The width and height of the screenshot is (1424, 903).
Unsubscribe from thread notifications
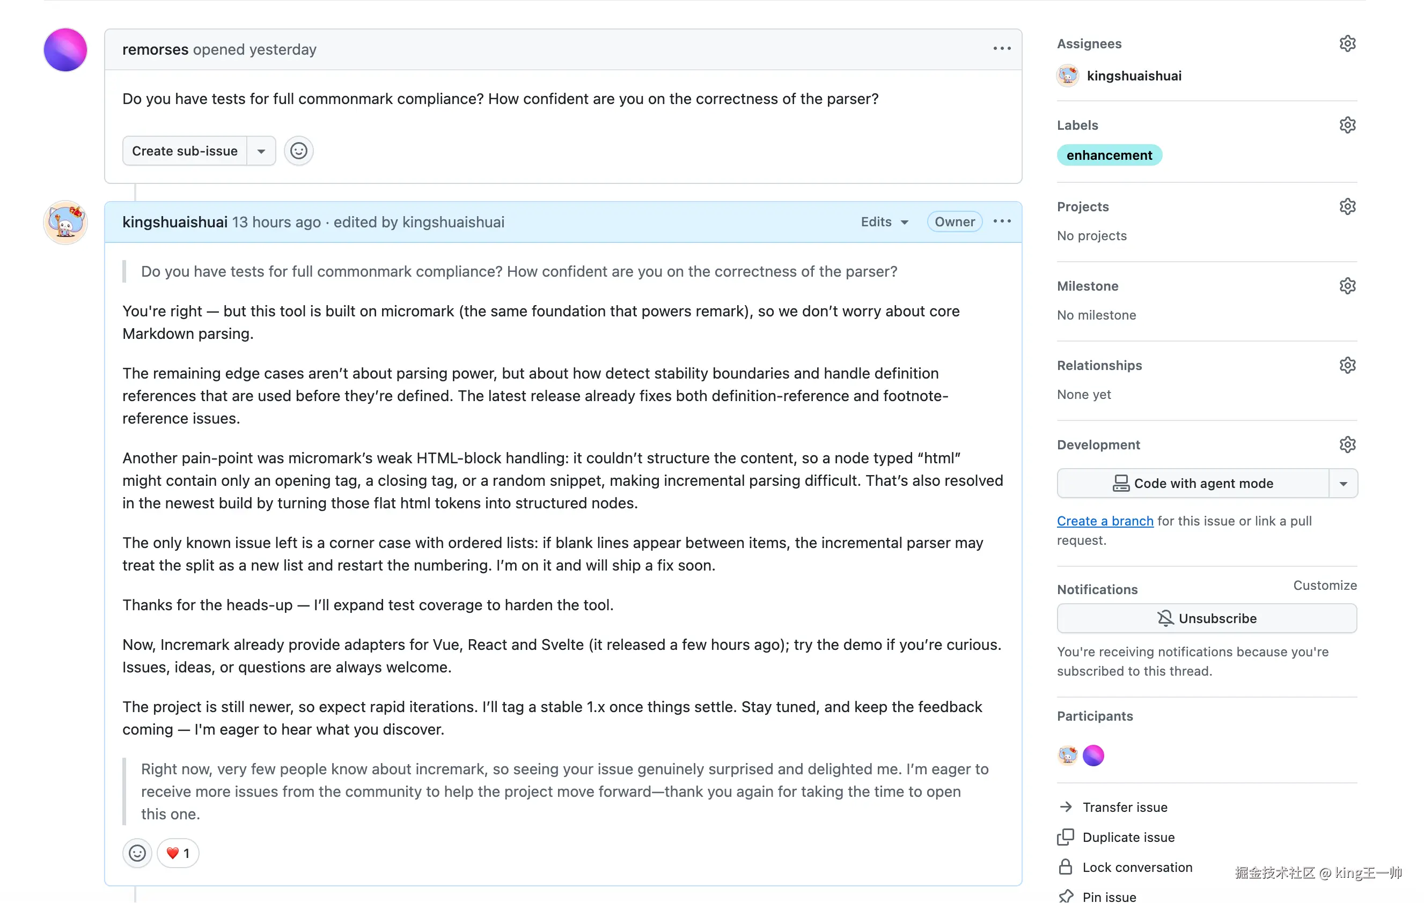point(1206,618)
